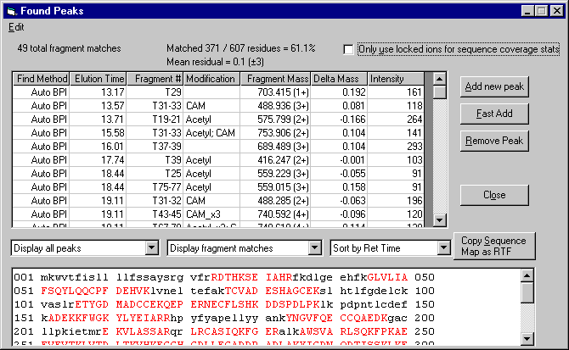
Task: Expand the Display fragment matches dropdown
Action: [x=315, y=248]
